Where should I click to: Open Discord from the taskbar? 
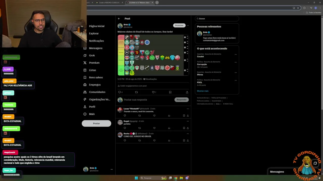[187, 178]
